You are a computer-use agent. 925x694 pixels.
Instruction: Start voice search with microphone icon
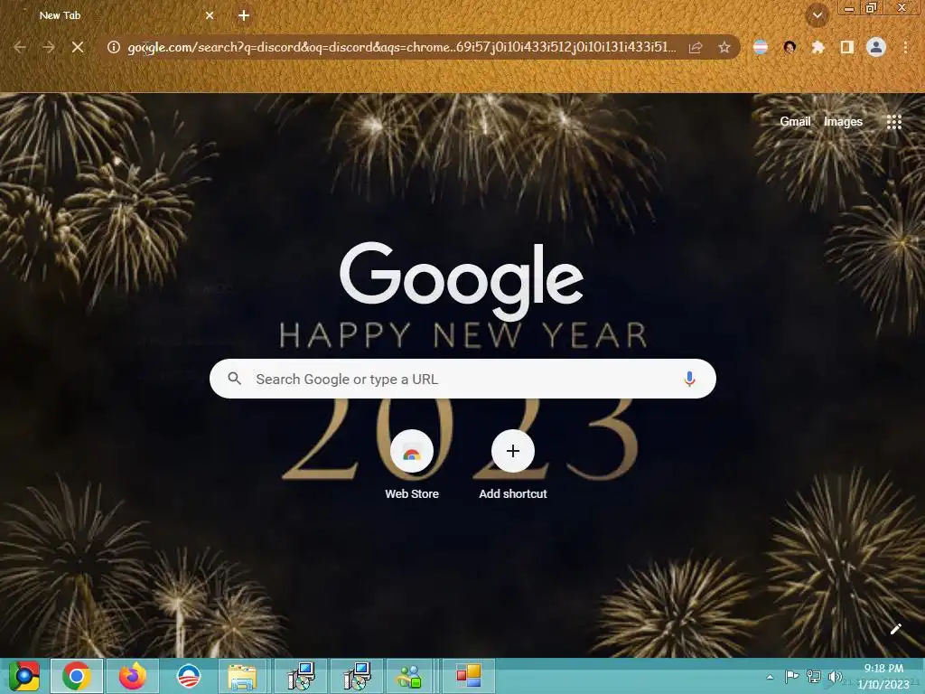click(x=689, y=379)
